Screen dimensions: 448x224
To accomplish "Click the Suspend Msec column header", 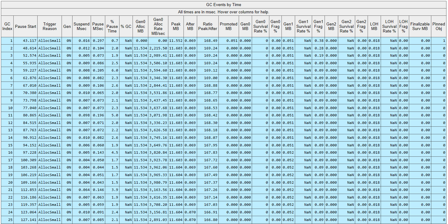I will 82,26.
